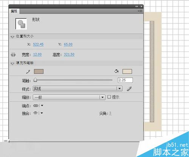Screen dimensions: 189x157
Task: Select the 属性 properties tab
Action: click(14, 11)
